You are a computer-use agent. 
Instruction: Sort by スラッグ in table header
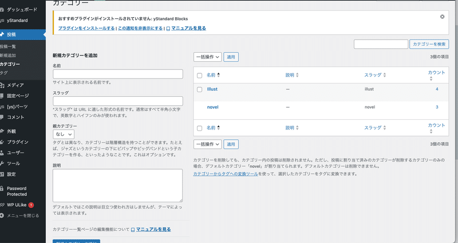[x=375, y=75]
